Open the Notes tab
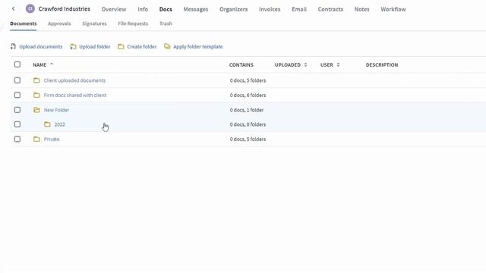Viewport: 486px width, 273px height. 361,9
